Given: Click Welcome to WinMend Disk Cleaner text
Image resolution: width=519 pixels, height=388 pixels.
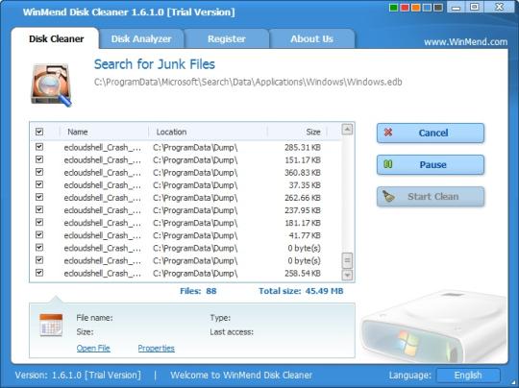Looking at the screenshot, I should click(241, 376).
